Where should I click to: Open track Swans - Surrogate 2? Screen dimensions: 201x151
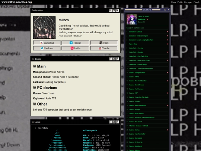(x=136, y=138)
